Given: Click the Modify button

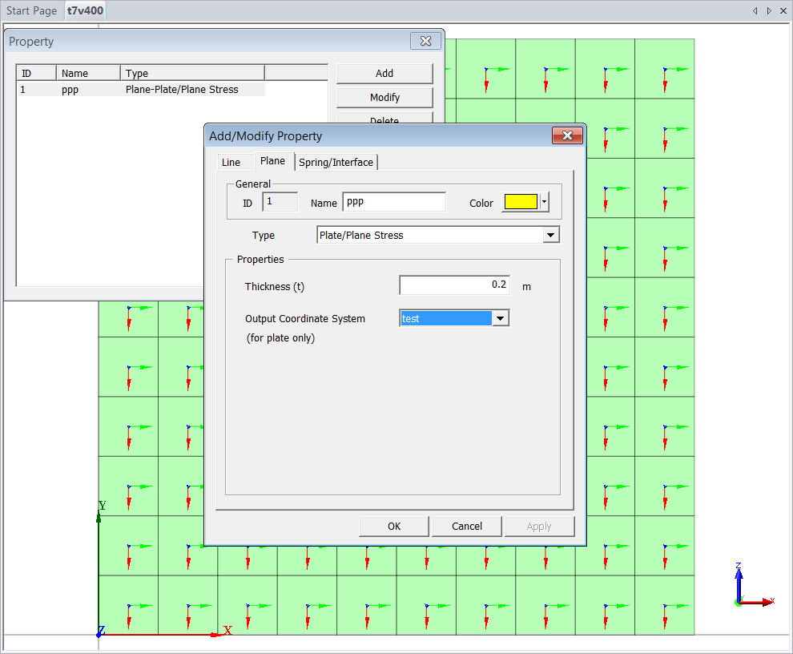Looking at the screenshot, I should 384,97.
